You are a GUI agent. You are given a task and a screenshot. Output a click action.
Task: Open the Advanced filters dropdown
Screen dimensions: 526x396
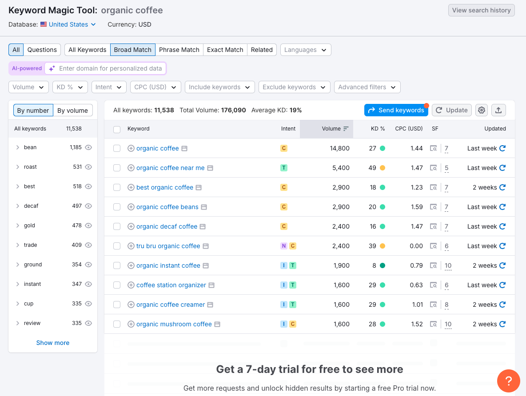coord(367,87)
